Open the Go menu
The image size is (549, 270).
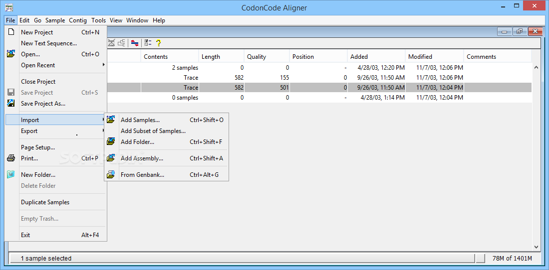pos(37,20)
